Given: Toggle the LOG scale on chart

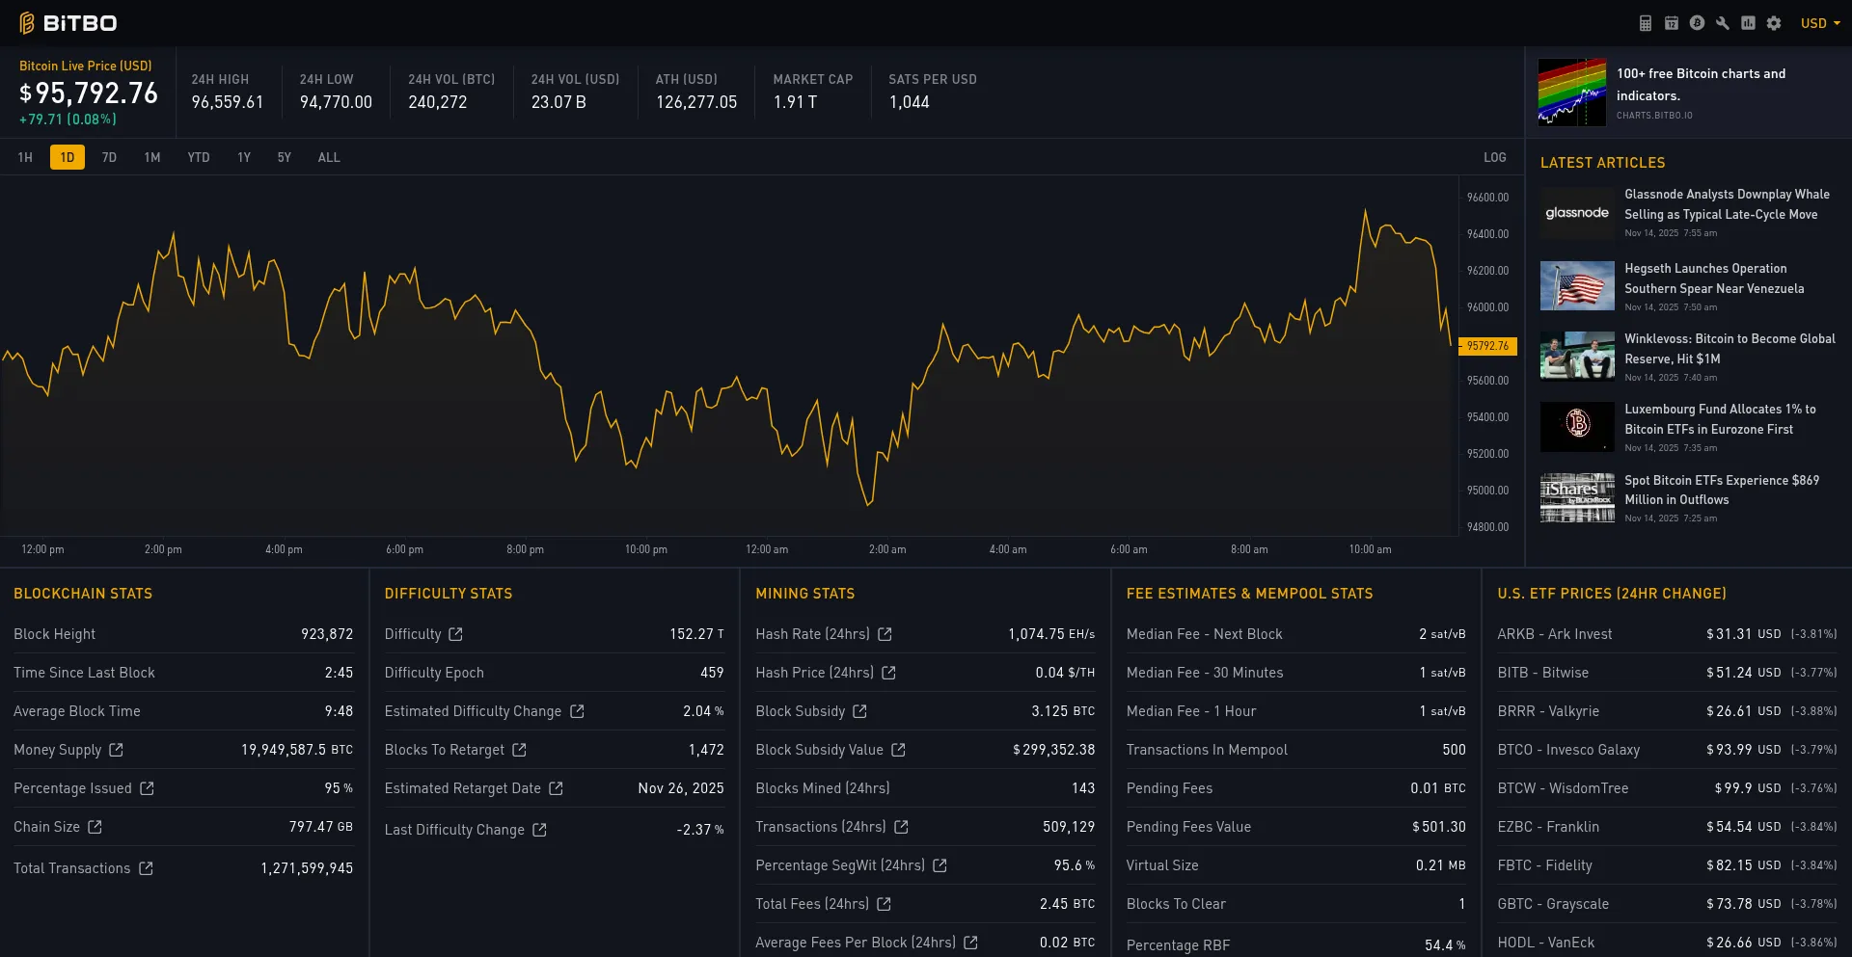Looking at the screenshot, I should [x=1494, y=157].
